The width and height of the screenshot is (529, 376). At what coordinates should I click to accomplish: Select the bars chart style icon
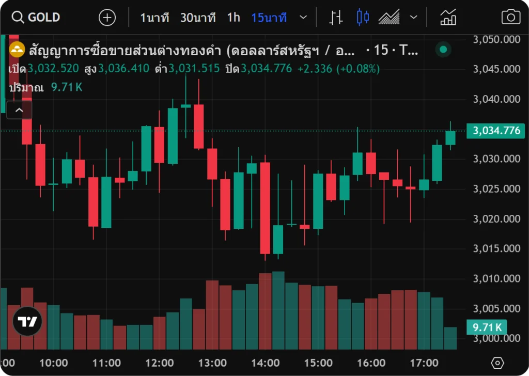336,18
